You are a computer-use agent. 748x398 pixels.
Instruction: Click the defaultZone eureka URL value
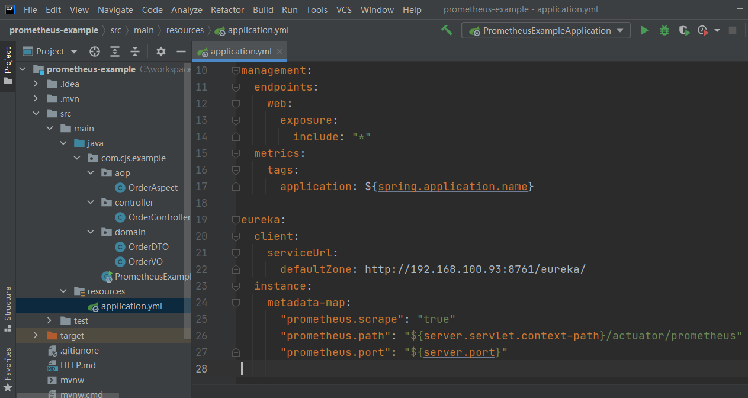[x=475, y=269]
